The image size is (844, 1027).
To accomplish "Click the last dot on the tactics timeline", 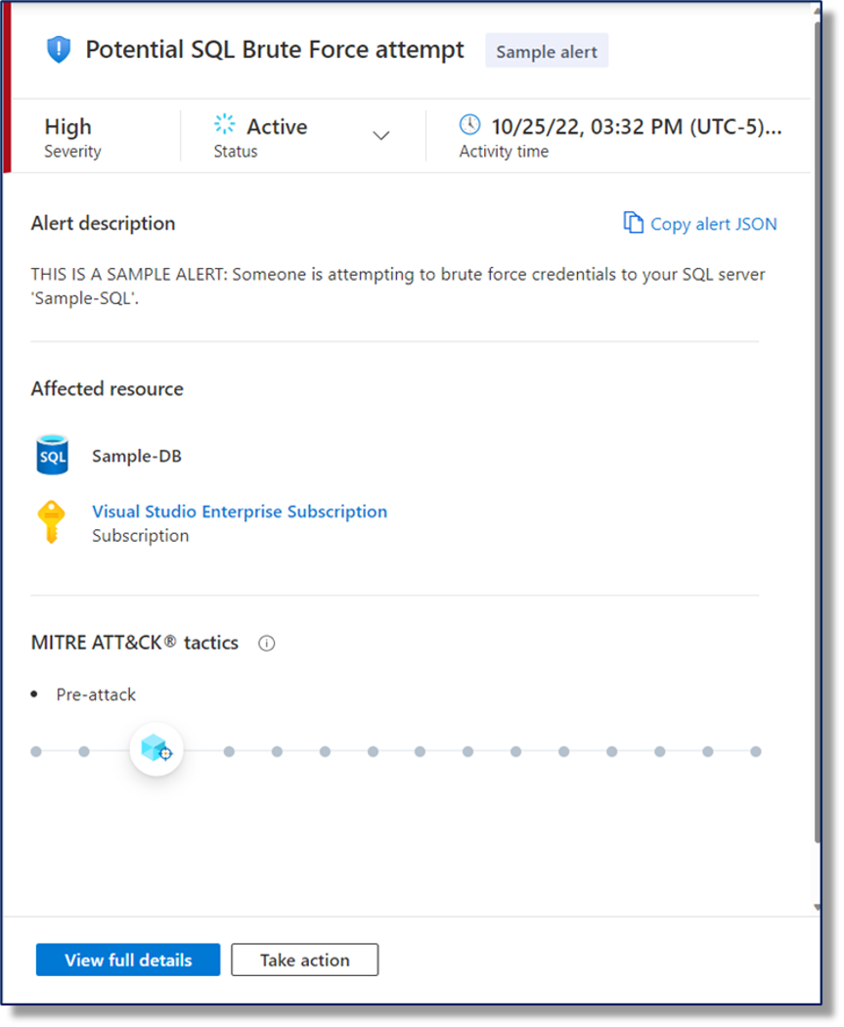I will (x=756, y=751).
